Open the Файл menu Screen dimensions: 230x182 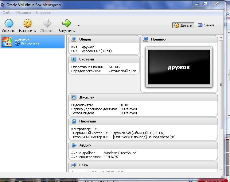pos(7,13)
